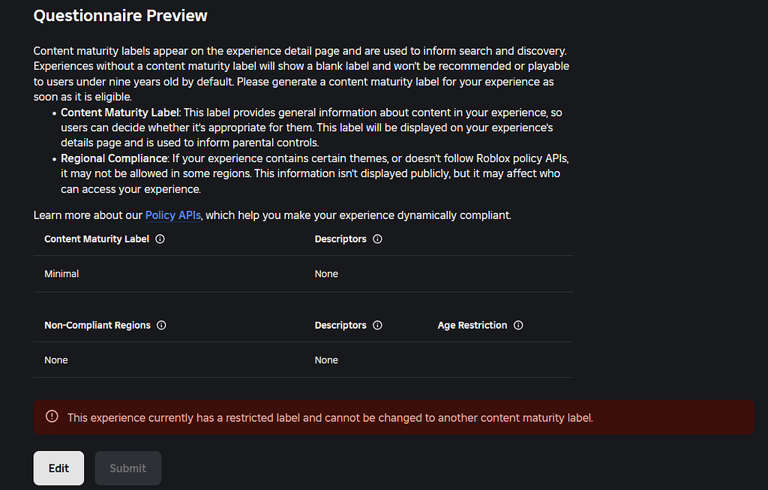The width and height of the screenshot is (768, 490).
Task: Click the Non-Compliant Regions column header
Action: click(x=97, y=325)
